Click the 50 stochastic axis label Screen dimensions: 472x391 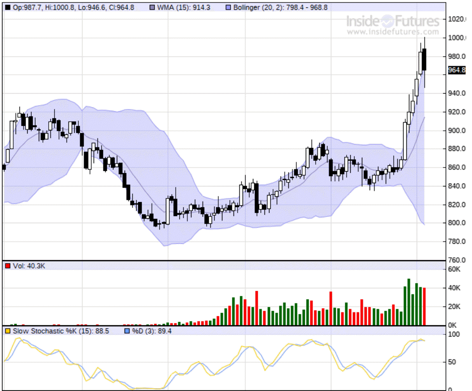point(452,362)
